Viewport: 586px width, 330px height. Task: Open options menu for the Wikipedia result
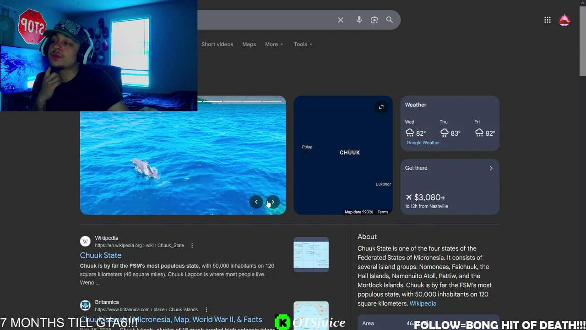click(192, 246)
